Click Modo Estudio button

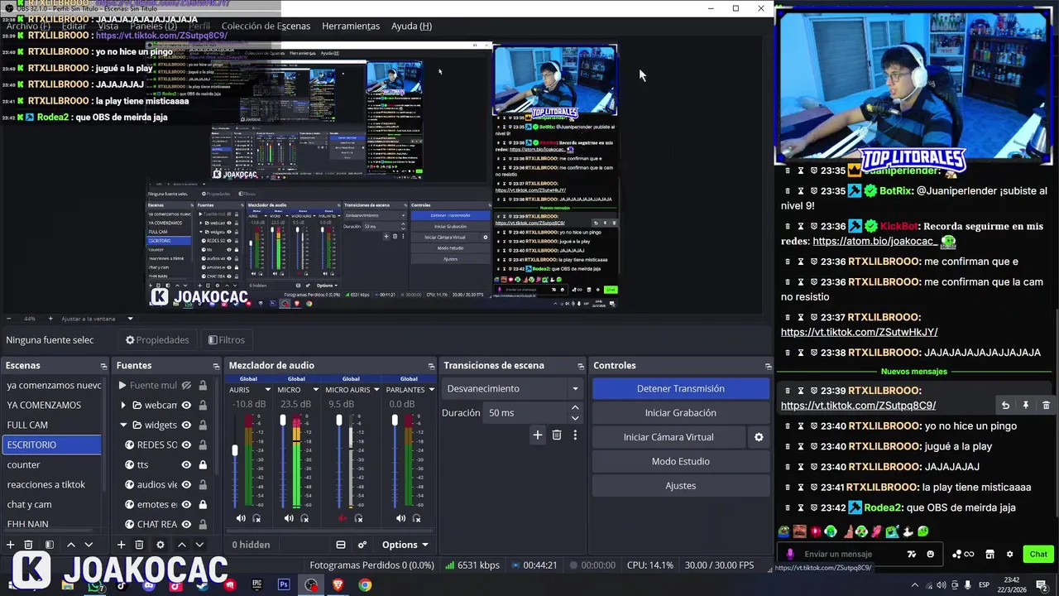click(x=681, y=461)
